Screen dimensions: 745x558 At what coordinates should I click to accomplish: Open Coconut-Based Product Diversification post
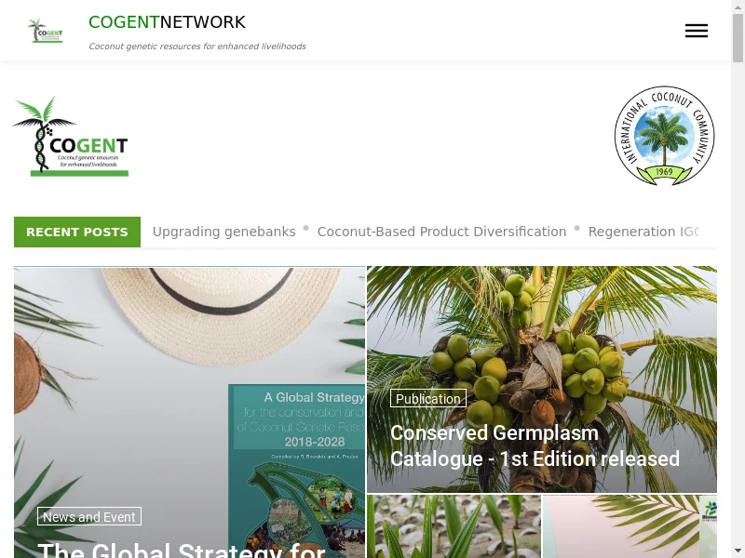coord(441,232)
